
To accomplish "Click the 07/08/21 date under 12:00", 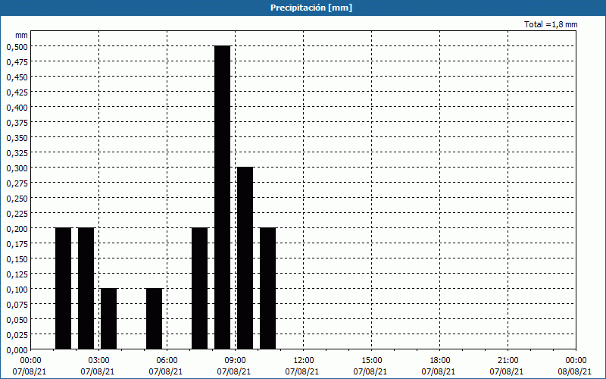I will tap(302, 371).
